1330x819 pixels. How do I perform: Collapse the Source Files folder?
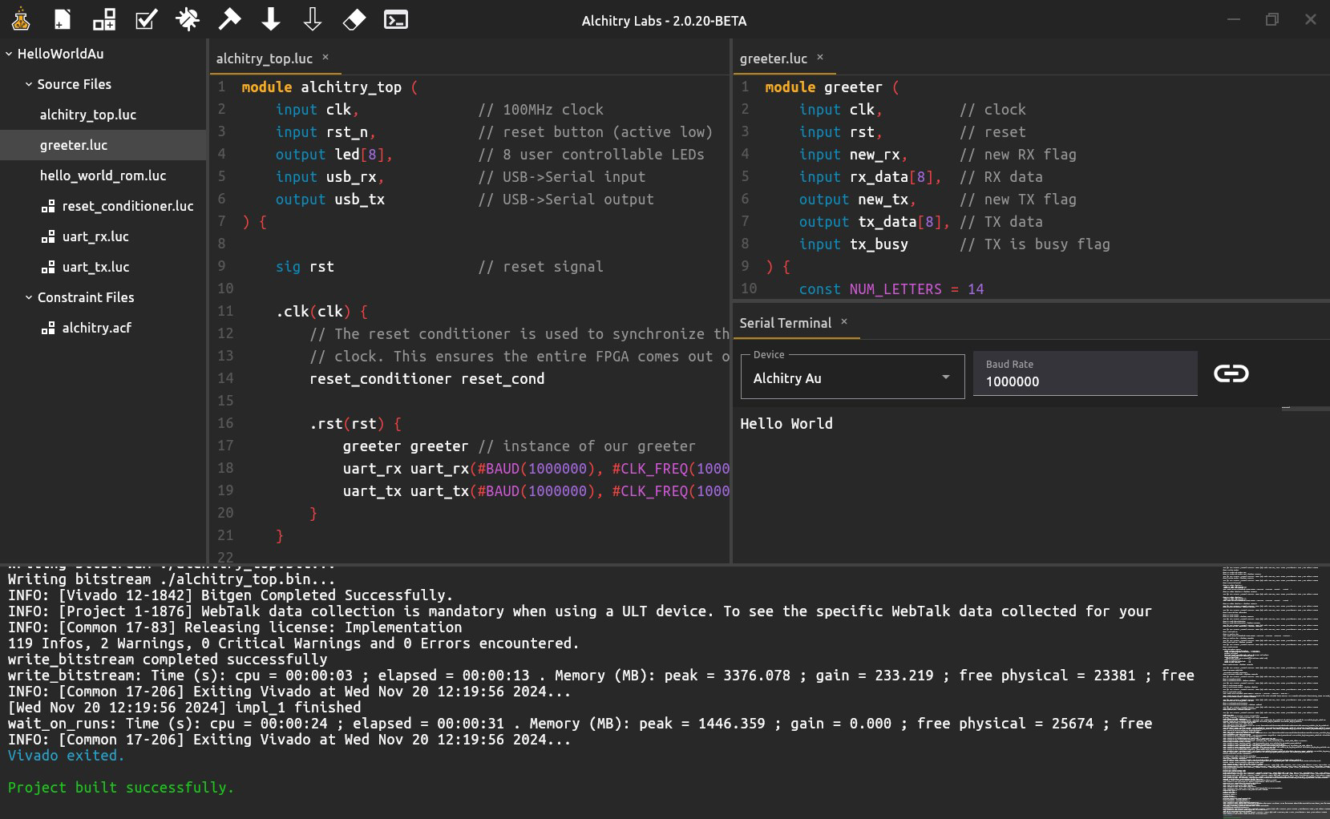[29, 84]
